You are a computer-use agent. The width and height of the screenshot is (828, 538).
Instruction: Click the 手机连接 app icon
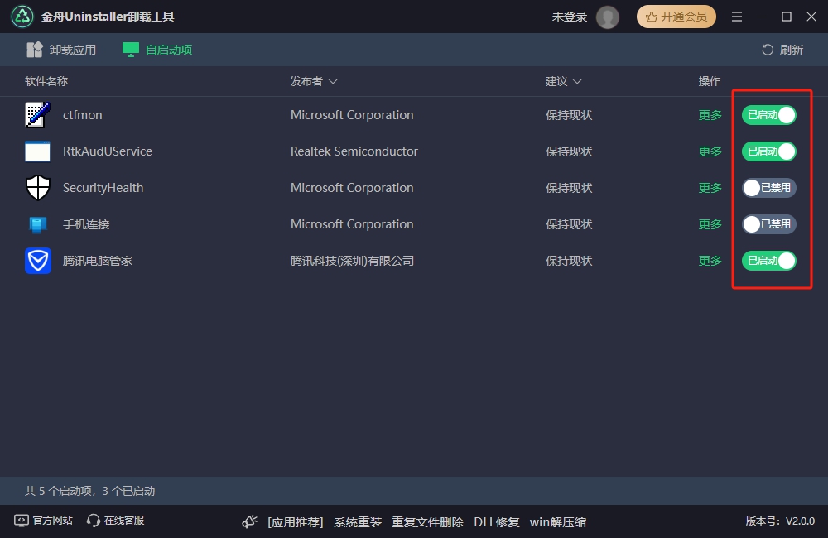point(37,224)
